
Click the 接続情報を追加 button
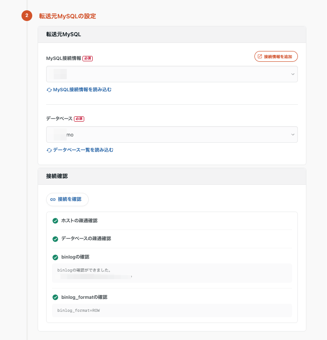click(276, 56)
